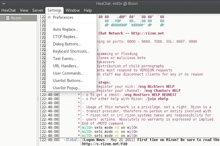The width and height of the screenshot is (220, 146).
Task: Click the Rizon server icon
Action: (8, 18)
